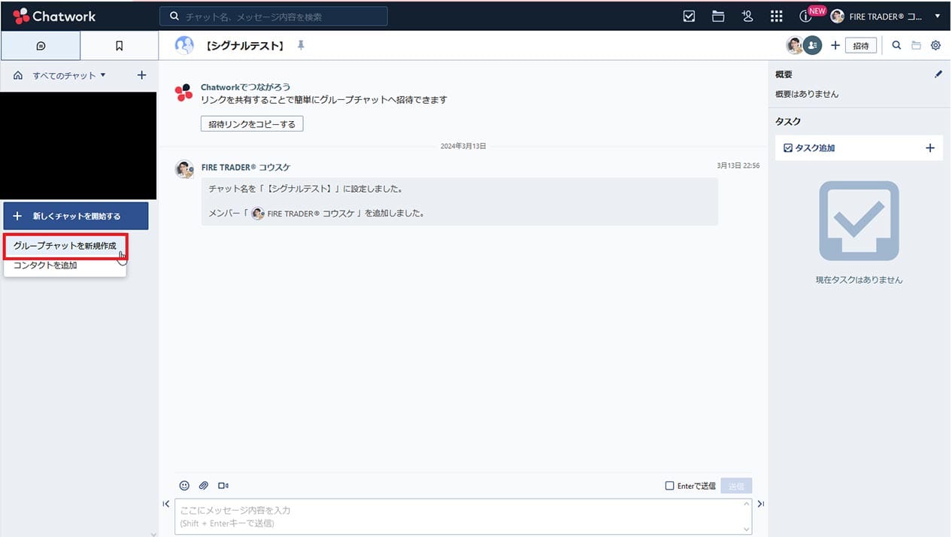Click the attach file paperclip icon
The width and height of the screenshot is (952, 537).
click(x=204, y=486)
